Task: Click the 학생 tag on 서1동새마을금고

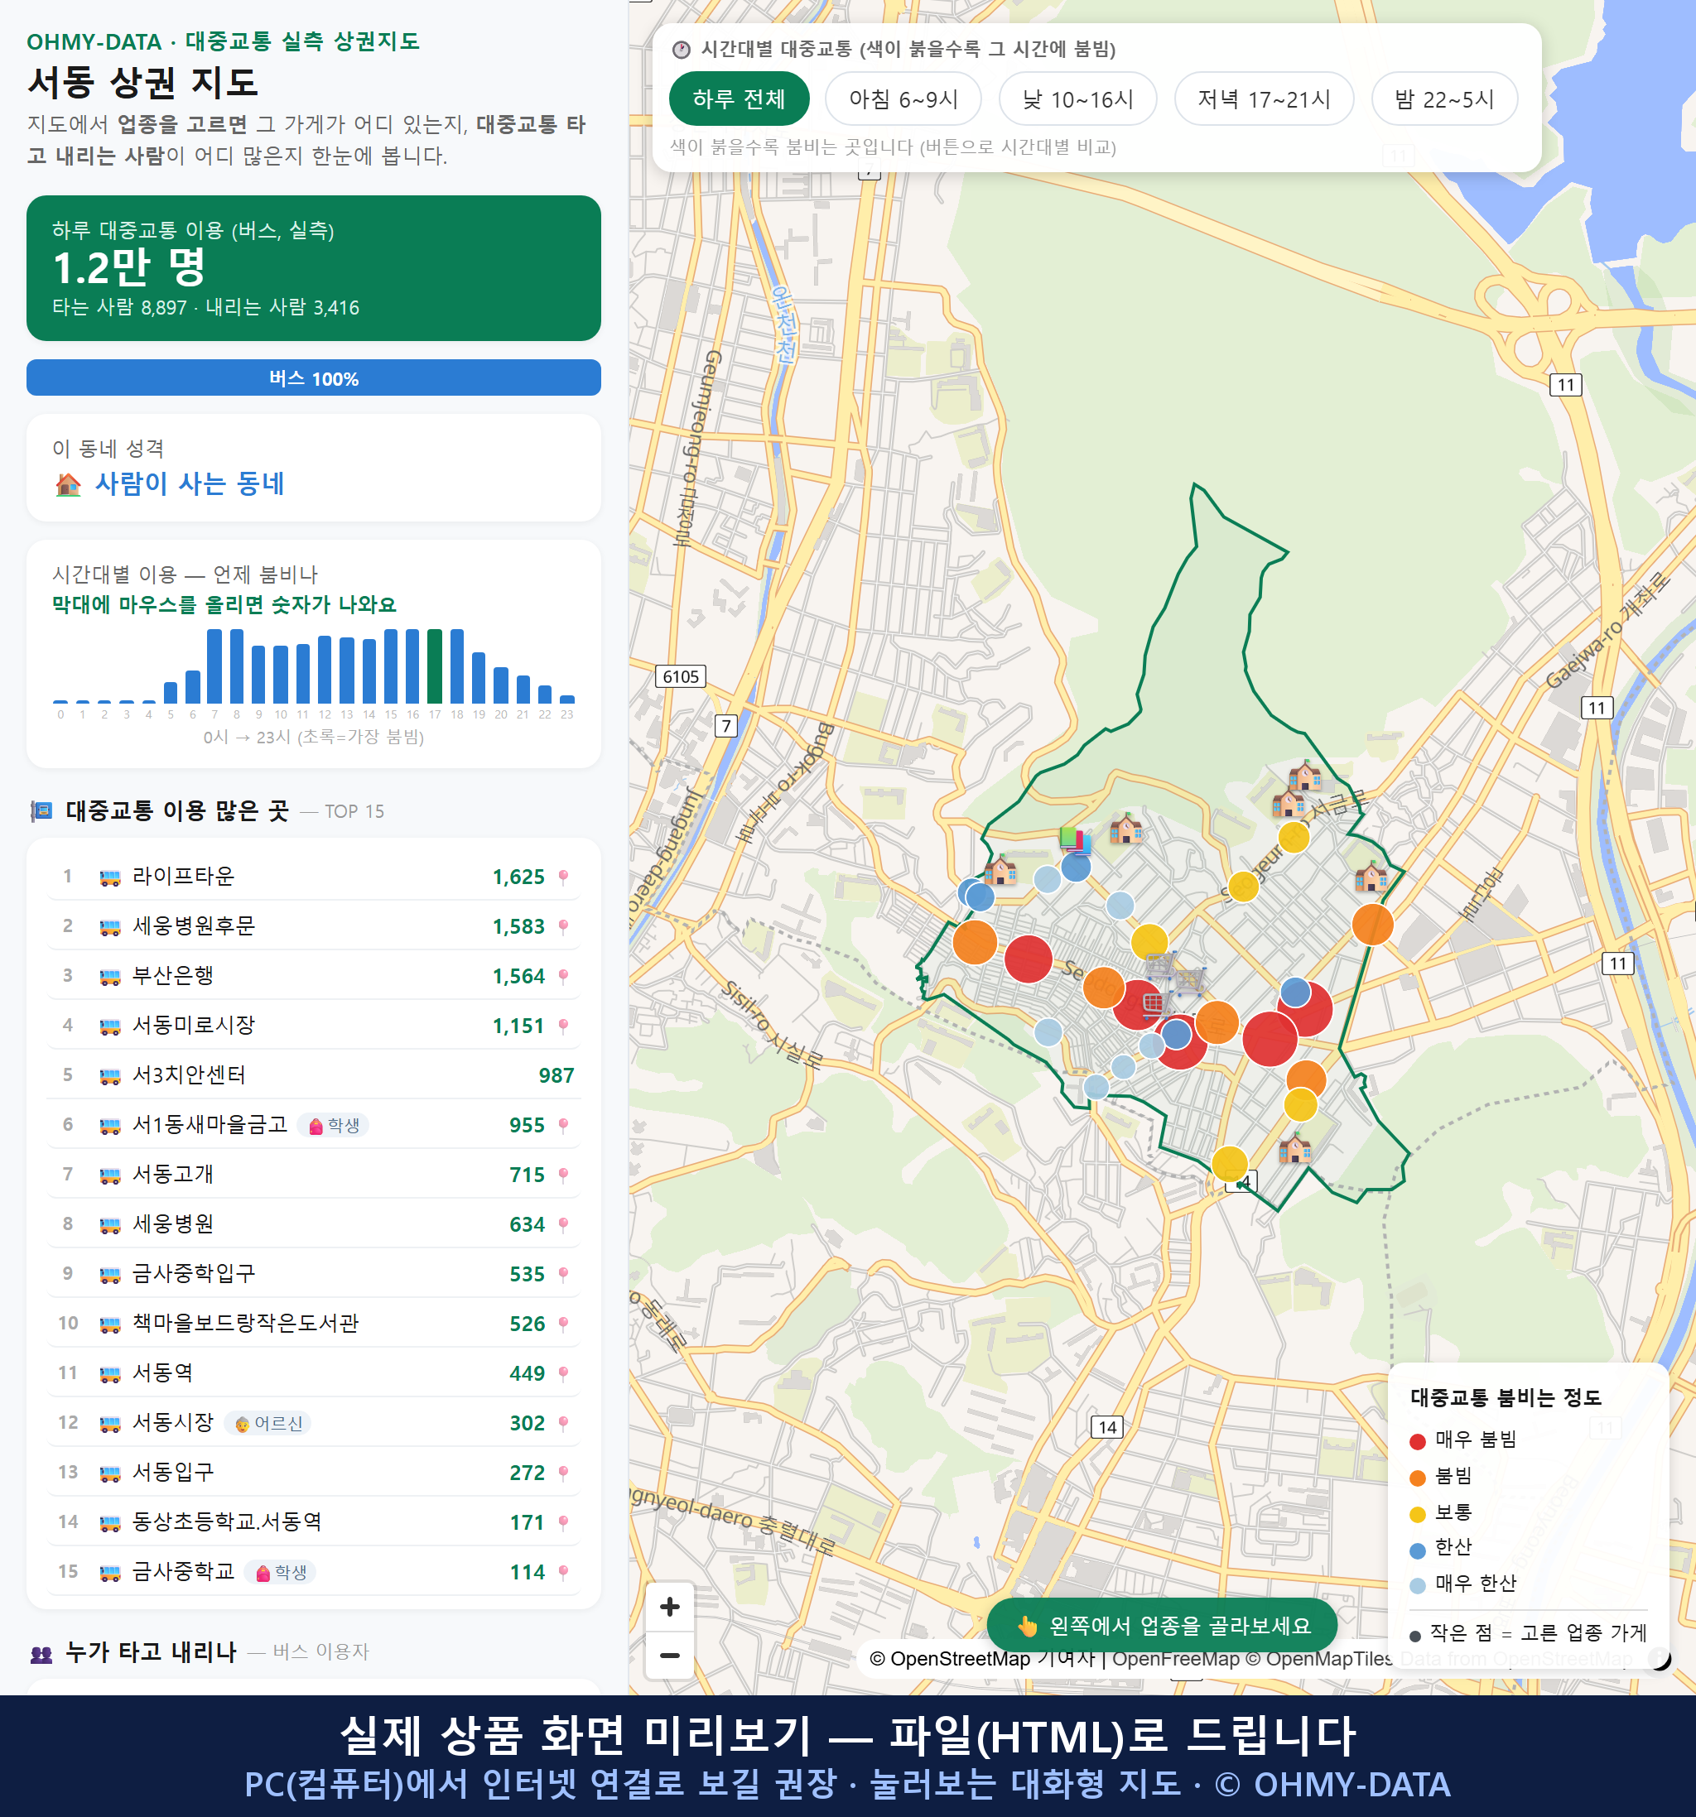Action: (334, 1125)
